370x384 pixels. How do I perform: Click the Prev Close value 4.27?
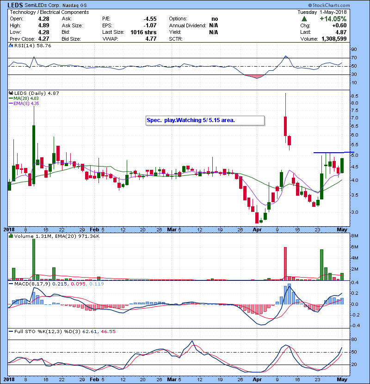[x=43, y=39]
